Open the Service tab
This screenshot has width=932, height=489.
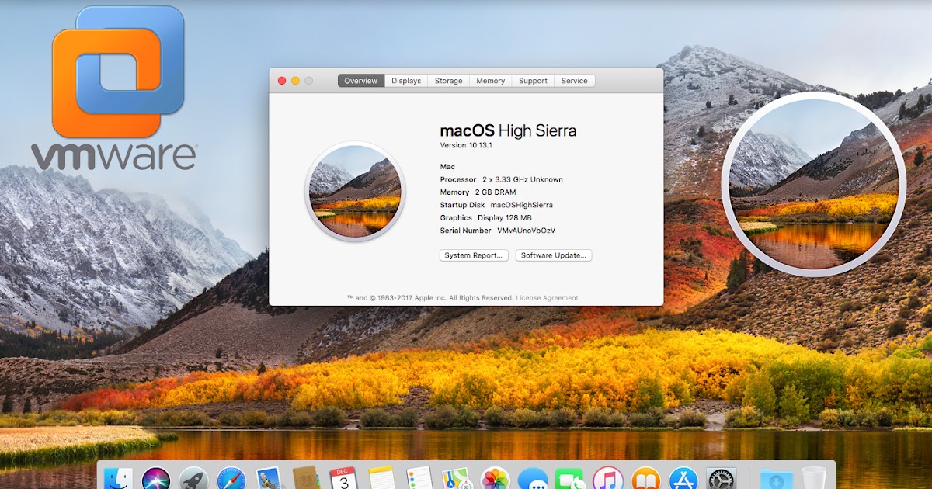[x=575, y=81]
